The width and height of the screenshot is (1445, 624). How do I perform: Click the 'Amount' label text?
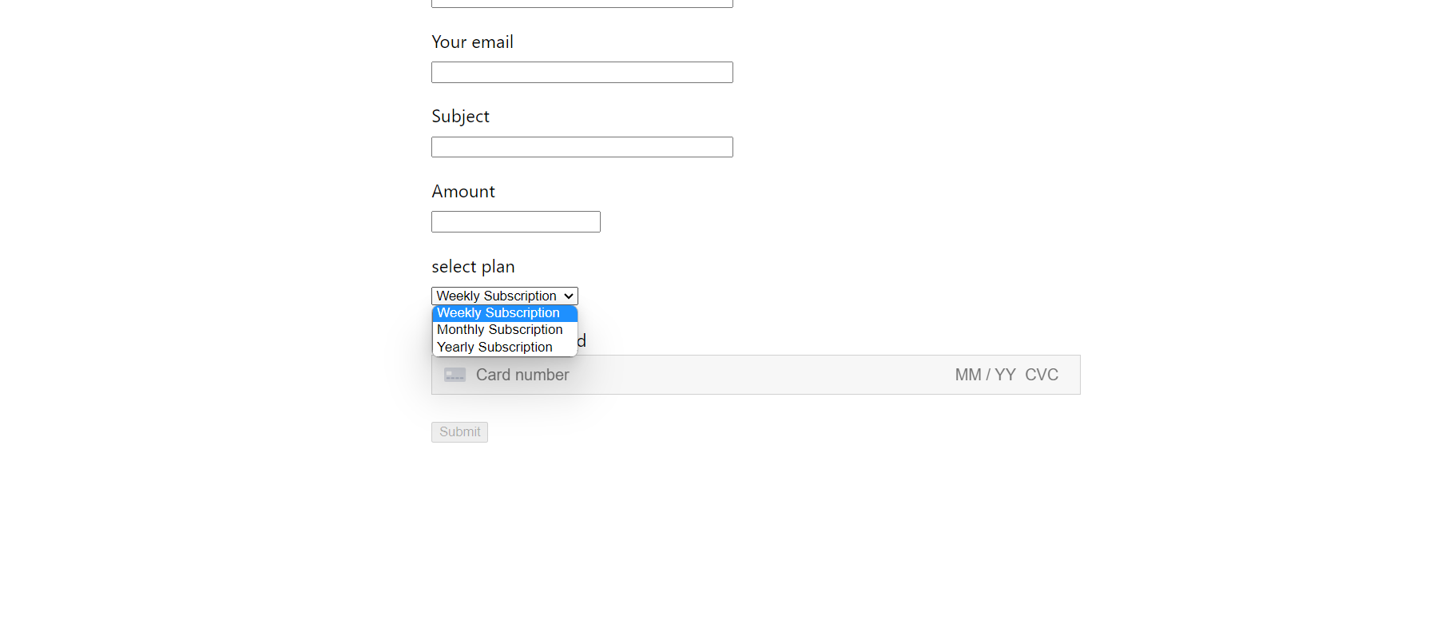tap(462, 192)
